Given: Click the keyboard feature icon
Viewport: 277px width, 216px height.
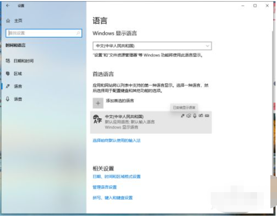Looking at the screenshot, I should tap(207, 116).
